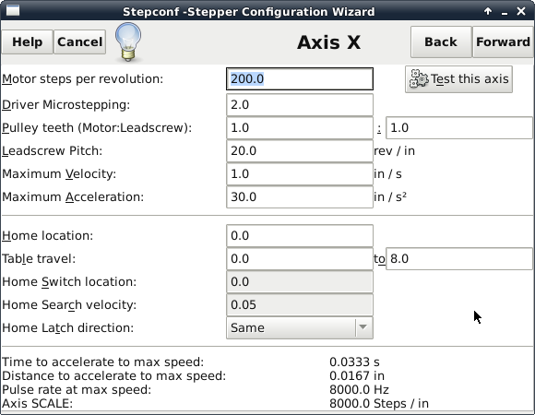Click the gears icon on Test this axis
Viewport: 535px width, 415px height.
[x=419, y=78]
